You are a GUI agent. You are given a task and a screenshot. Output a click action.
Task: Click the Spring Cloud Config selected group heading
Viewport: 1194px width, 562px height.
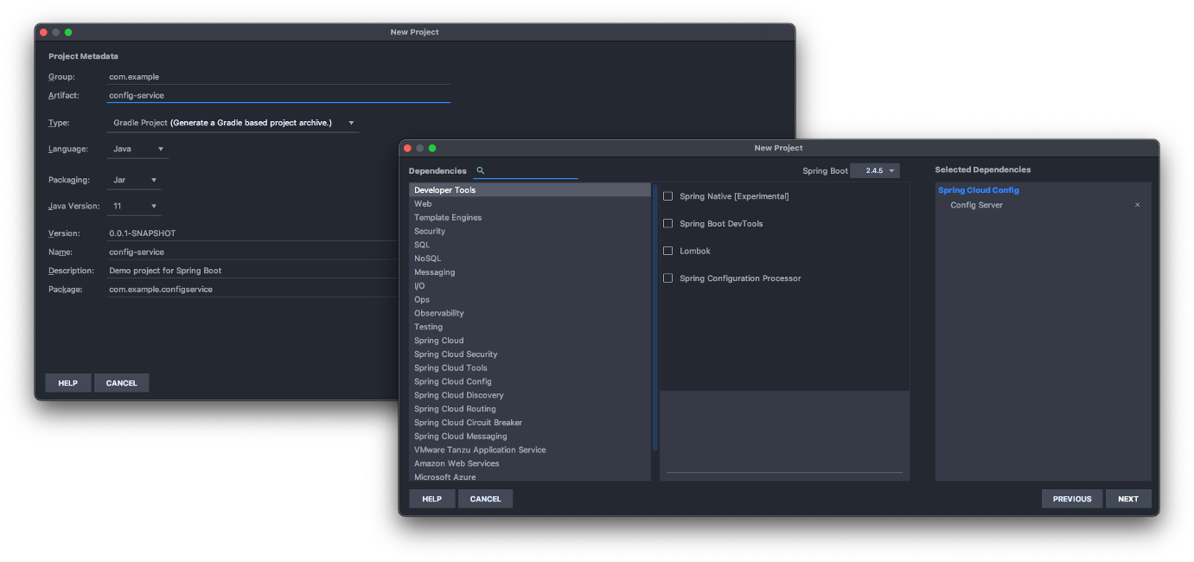point(979,190)
